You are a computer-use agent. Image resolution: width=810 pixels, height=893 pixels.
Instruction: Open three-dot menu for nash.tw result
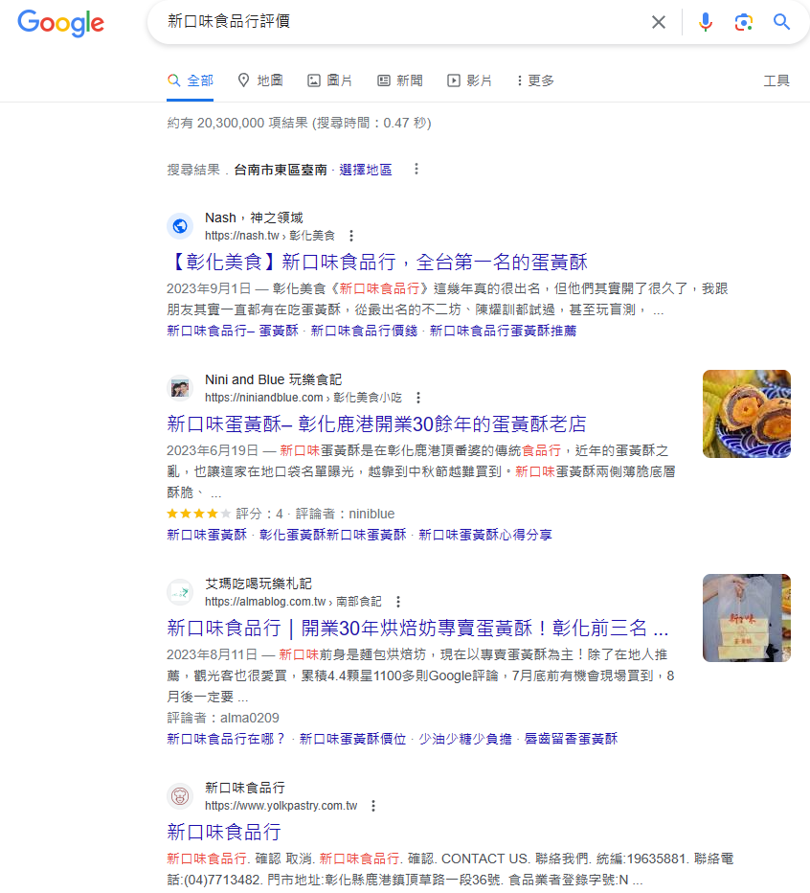tap(351, 236)
